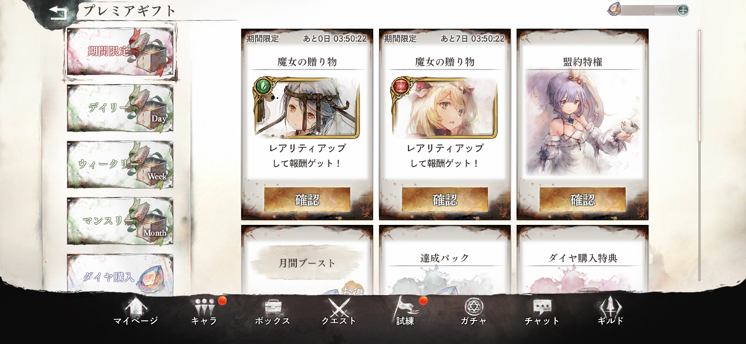Viewport: 746px width, 344px height.
Task: Open the 月間ブースト card
Action: pos(307,260)
